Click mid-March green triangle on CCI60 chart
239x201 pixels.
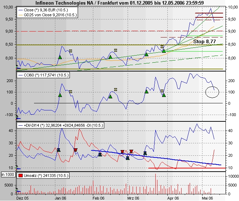(146, 92)
